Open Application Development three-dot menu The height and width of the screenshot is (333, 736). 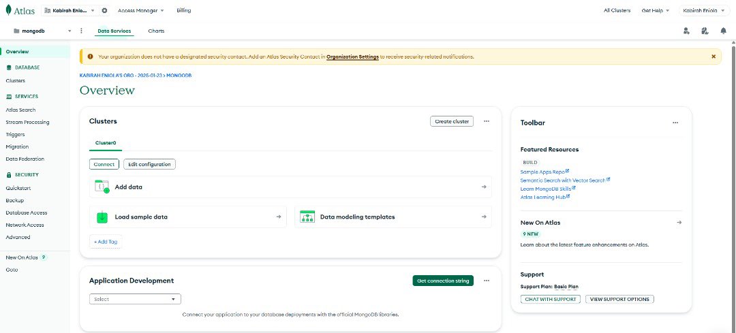pyautogui.click(x=487, y=281)
